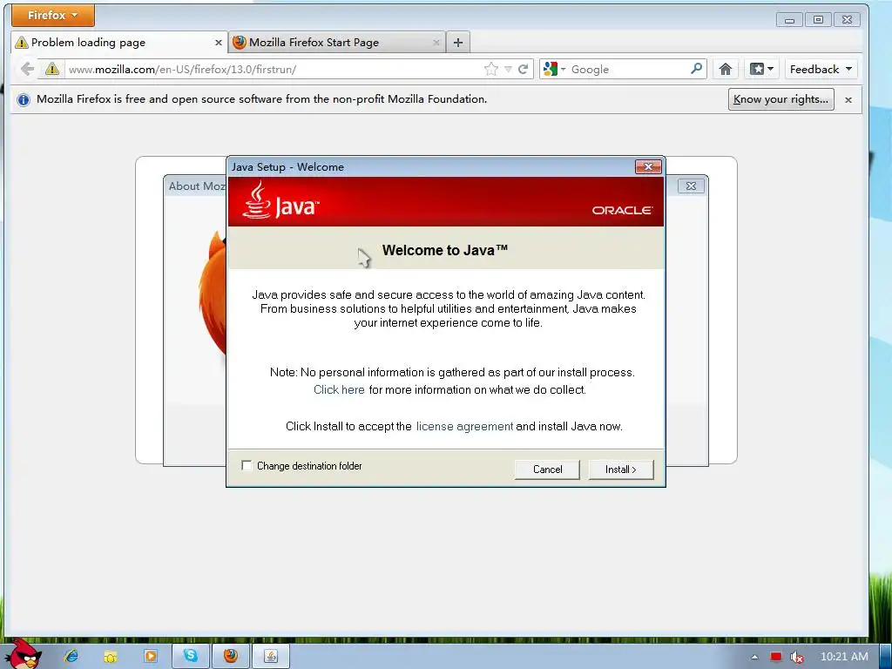Dismiss the Mozilla info notification bar
Screen dimensions: 892x669
point(848,100)
